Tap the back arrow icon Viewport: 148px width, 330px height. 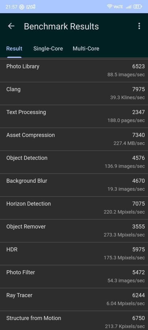coord(11,26)
